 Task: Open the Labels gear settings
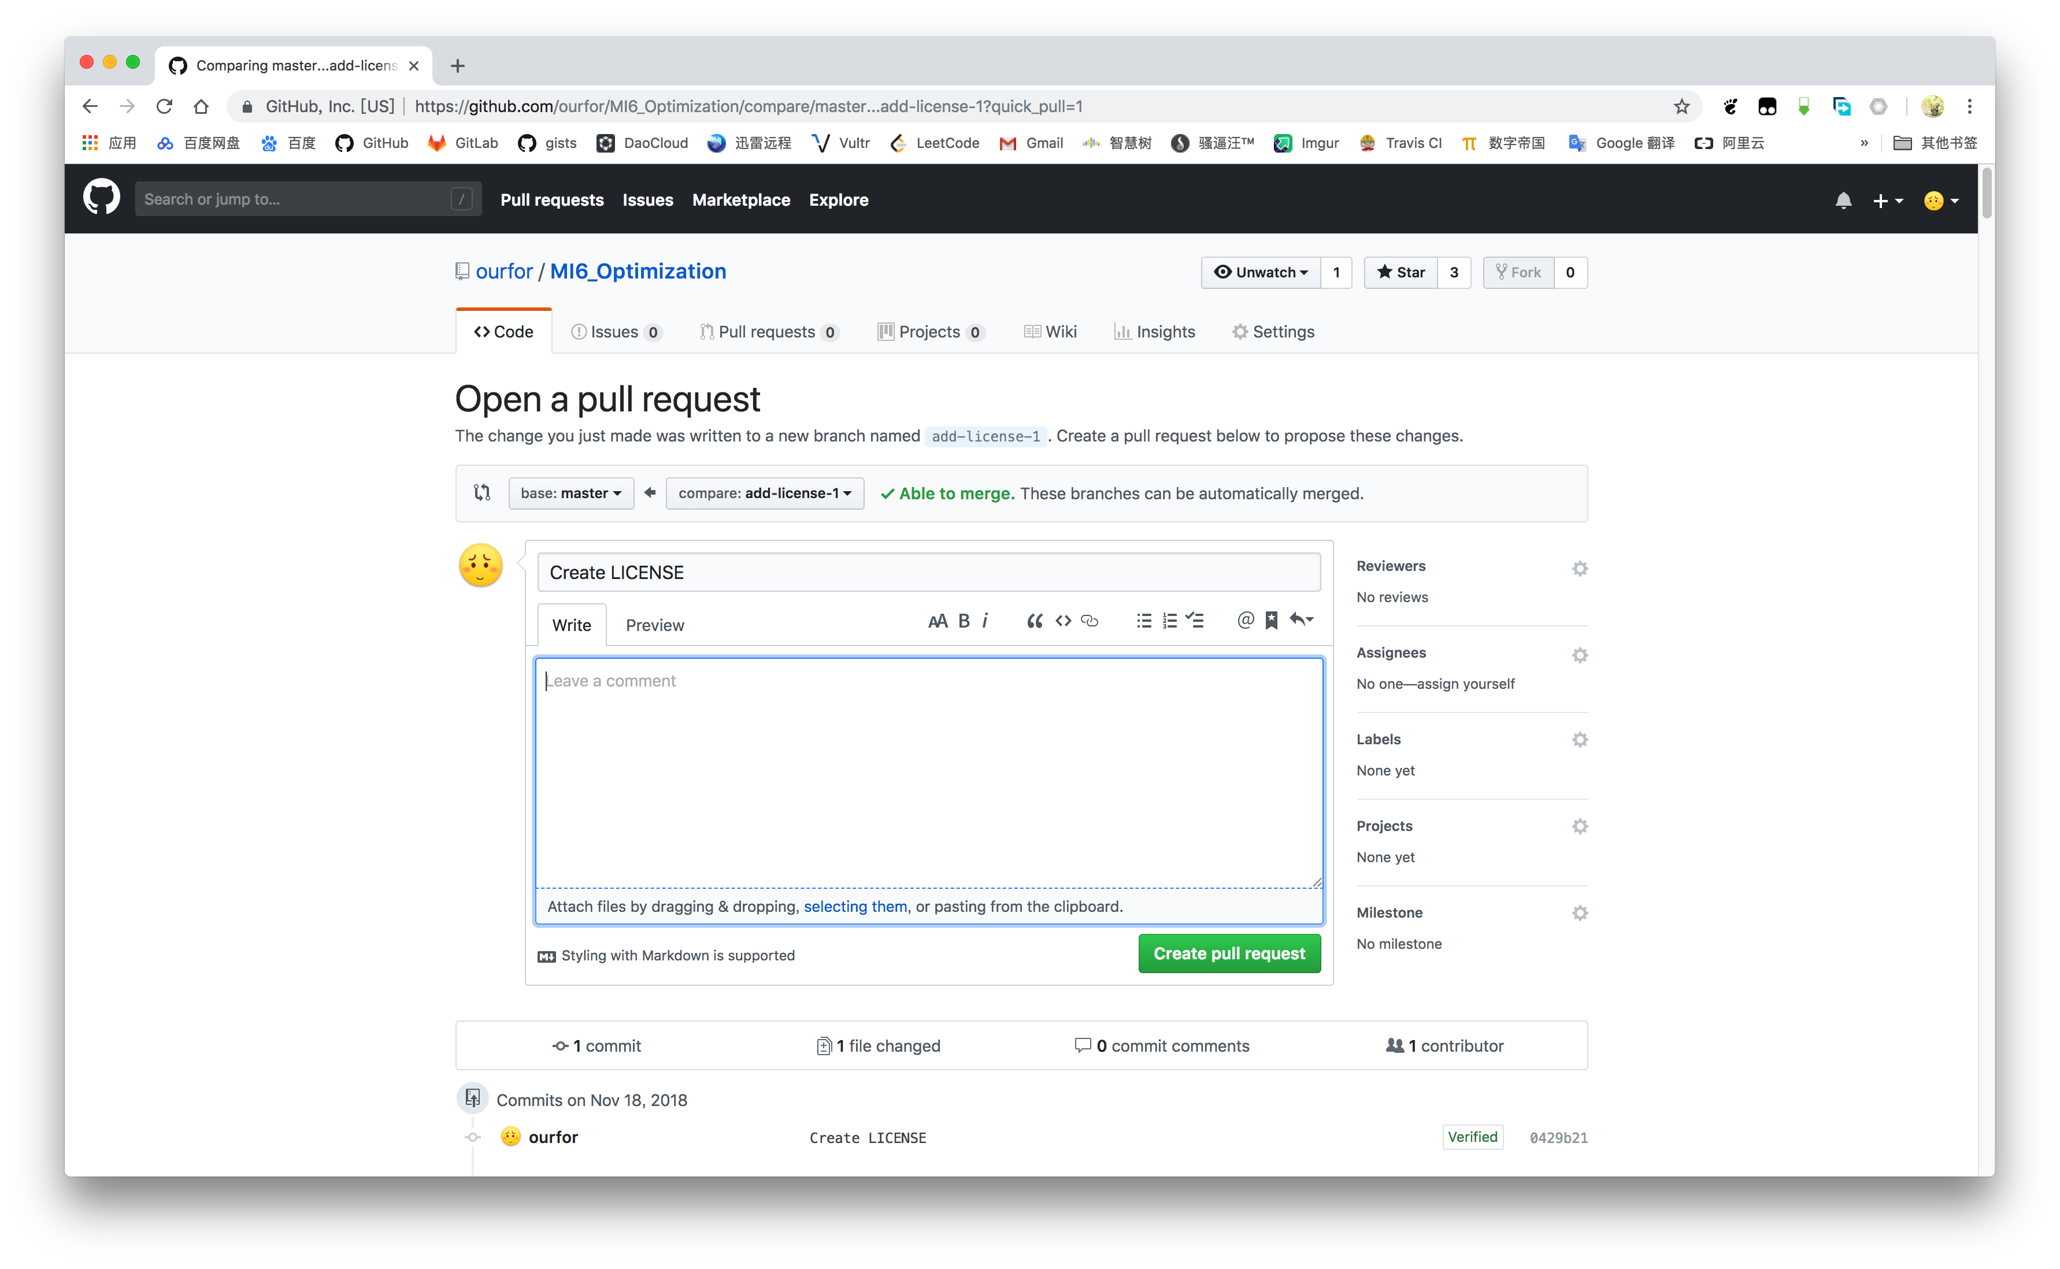click(1580, 740)
